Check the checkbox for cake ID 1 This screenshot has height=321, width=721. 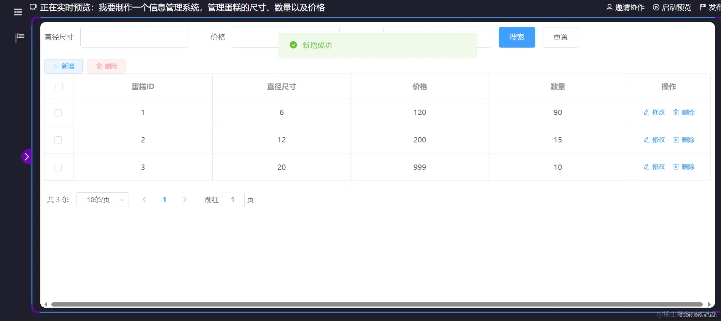pos(58,113)
